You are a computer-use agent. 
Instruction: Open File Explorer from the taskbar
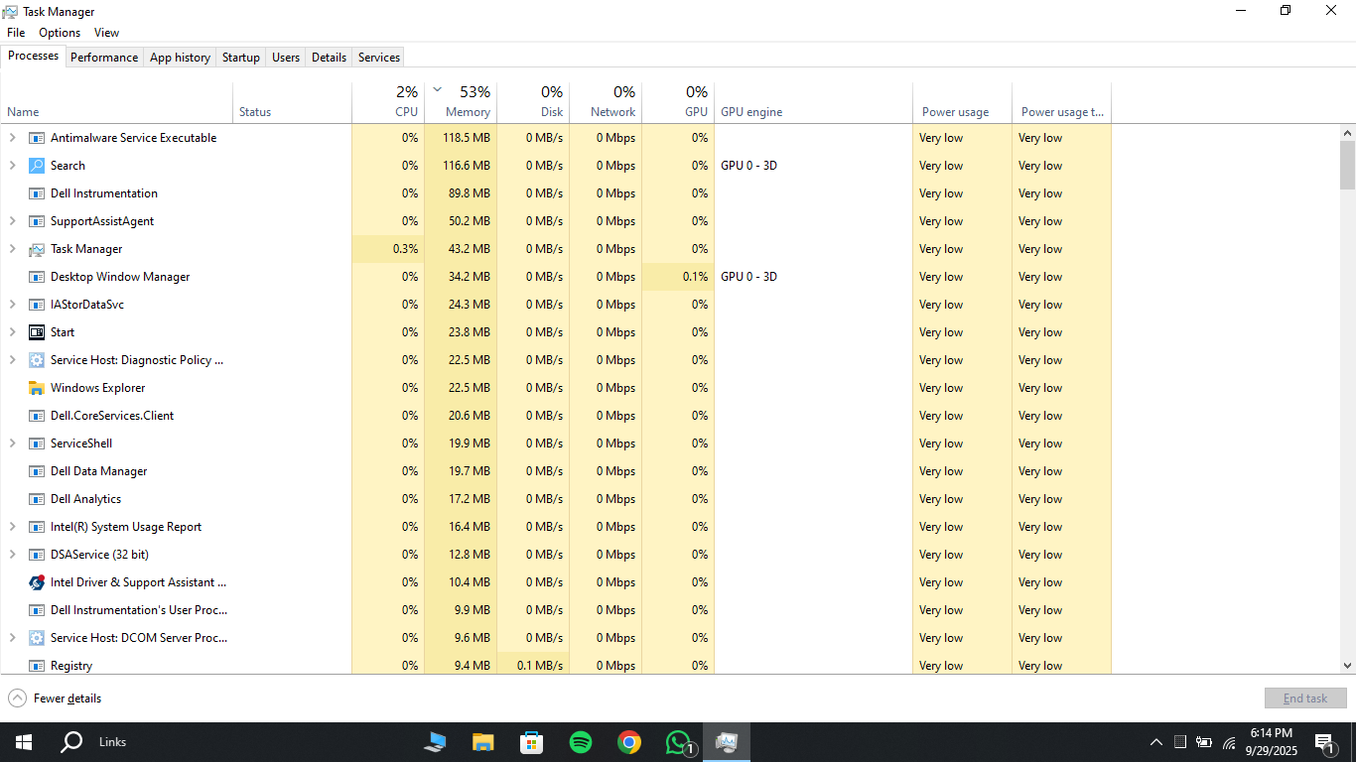click(x=483, y=742)
